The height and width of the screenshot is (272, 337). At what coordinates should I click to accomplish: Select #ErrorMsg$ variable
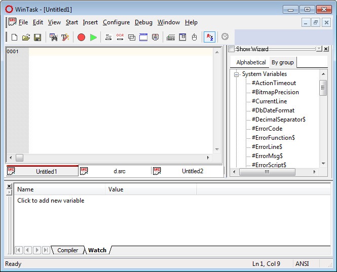click(x=267, y=156)
